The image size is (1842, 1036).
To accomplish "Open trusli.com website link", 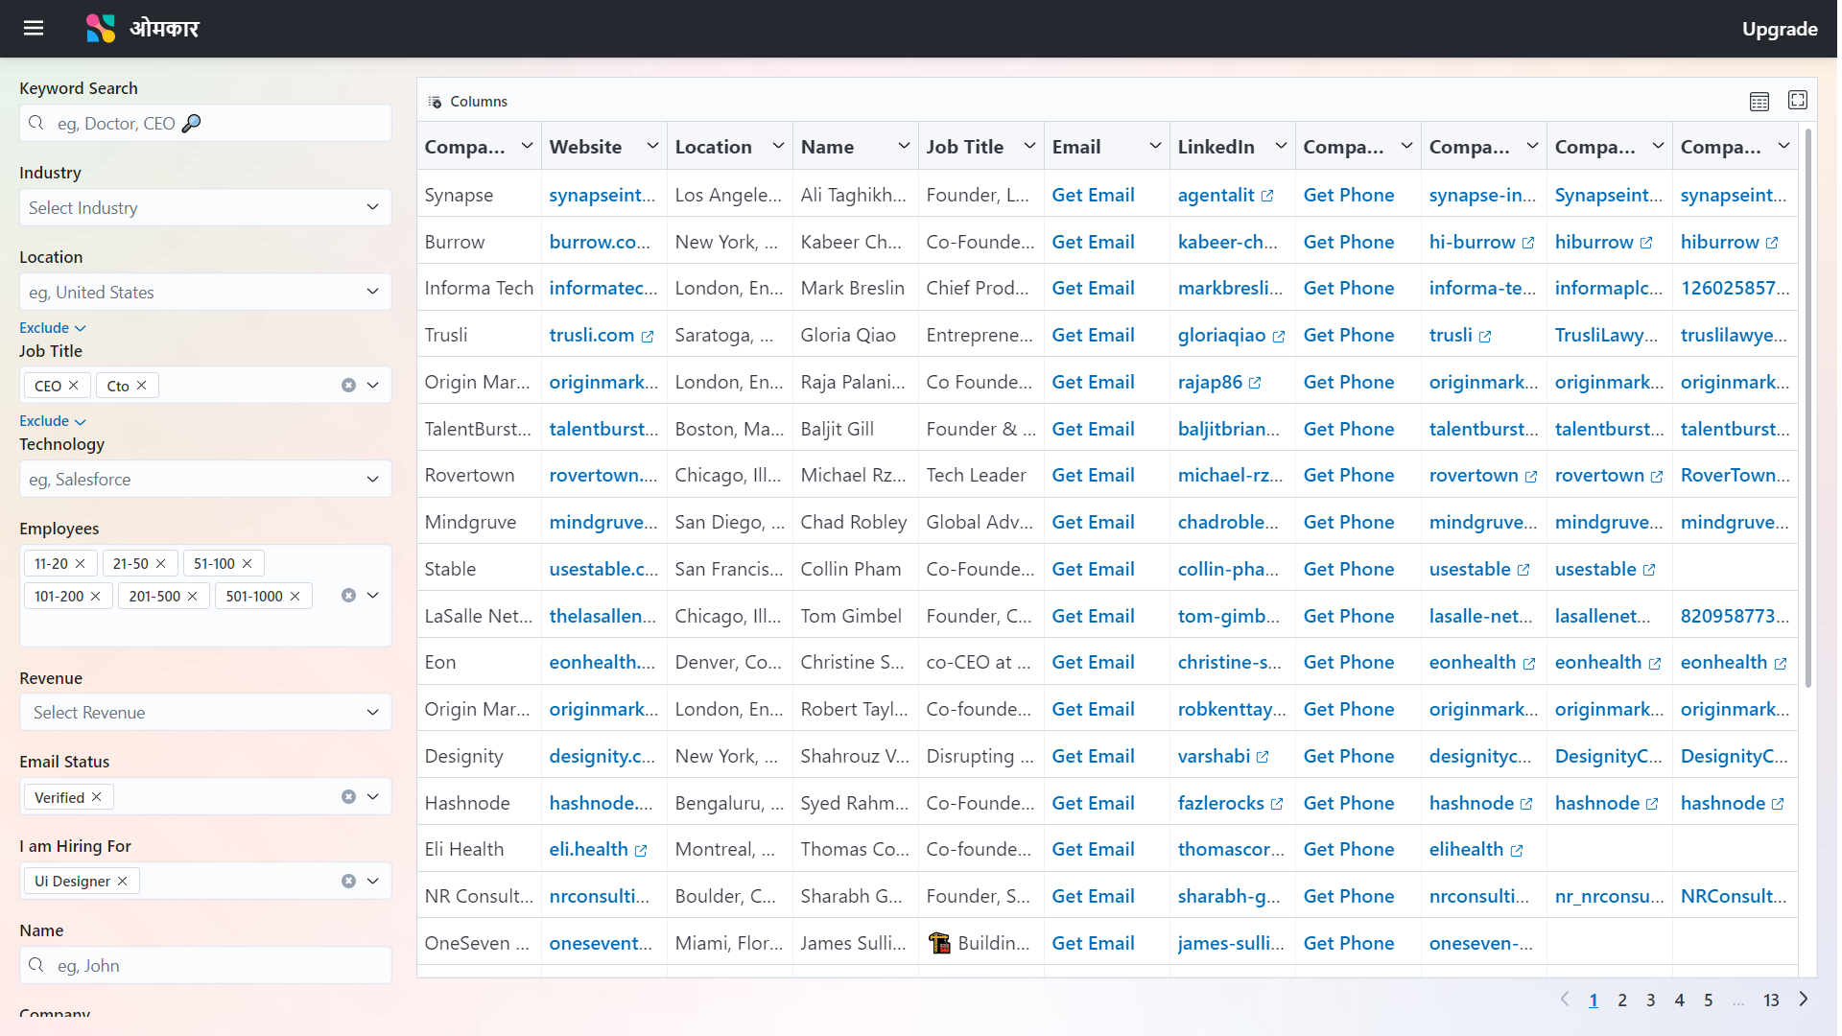I will tap(601, 336).
